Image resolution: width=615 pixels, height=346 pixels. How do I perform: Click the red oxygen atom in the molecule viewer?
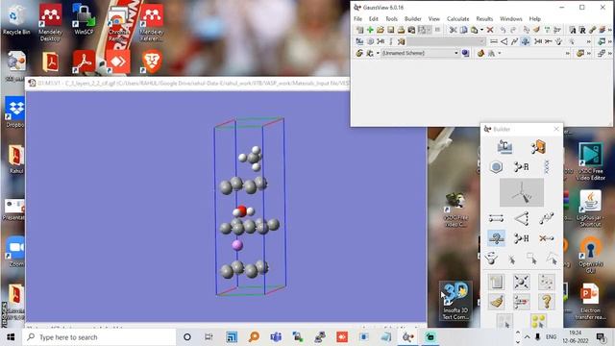click(242, 210)
